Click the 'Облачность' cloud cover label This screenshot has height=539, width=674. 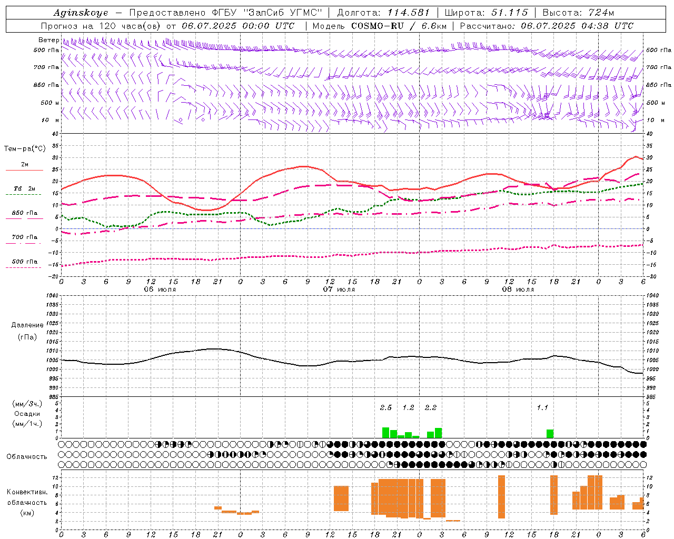pos(27,457)
